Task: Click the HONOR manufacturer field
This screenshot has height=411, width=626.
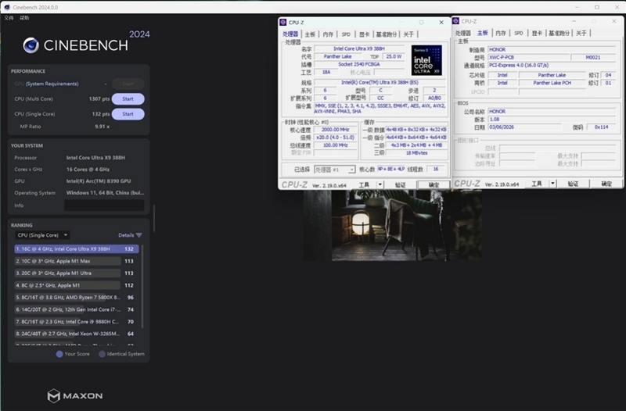Action: pos(552,50)
